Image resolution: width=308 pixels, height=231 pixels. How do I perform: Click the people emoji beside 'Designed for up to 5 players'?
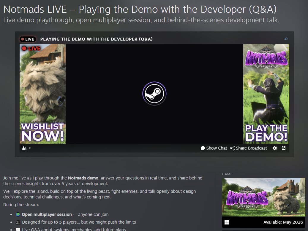click(18, 222)
